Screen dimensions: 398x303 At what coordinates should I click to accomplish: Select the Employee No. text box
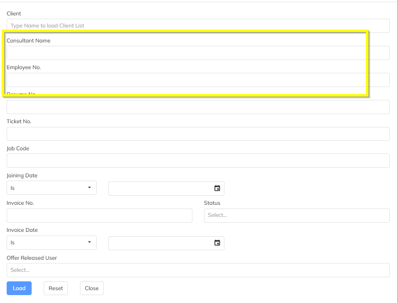coord(198,80)
